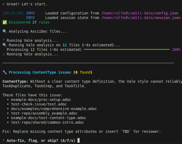Click the 'Auto-fix, flag, or skip?' prompt
The height and width of the screenshot is (144, 182).
point(32,141)
